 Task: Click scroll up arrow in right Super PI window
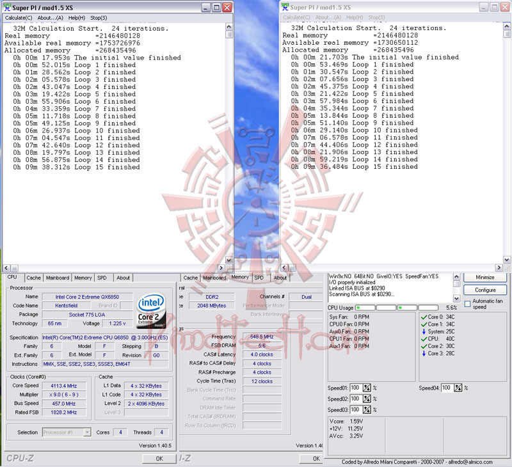(x=507, y=26)
